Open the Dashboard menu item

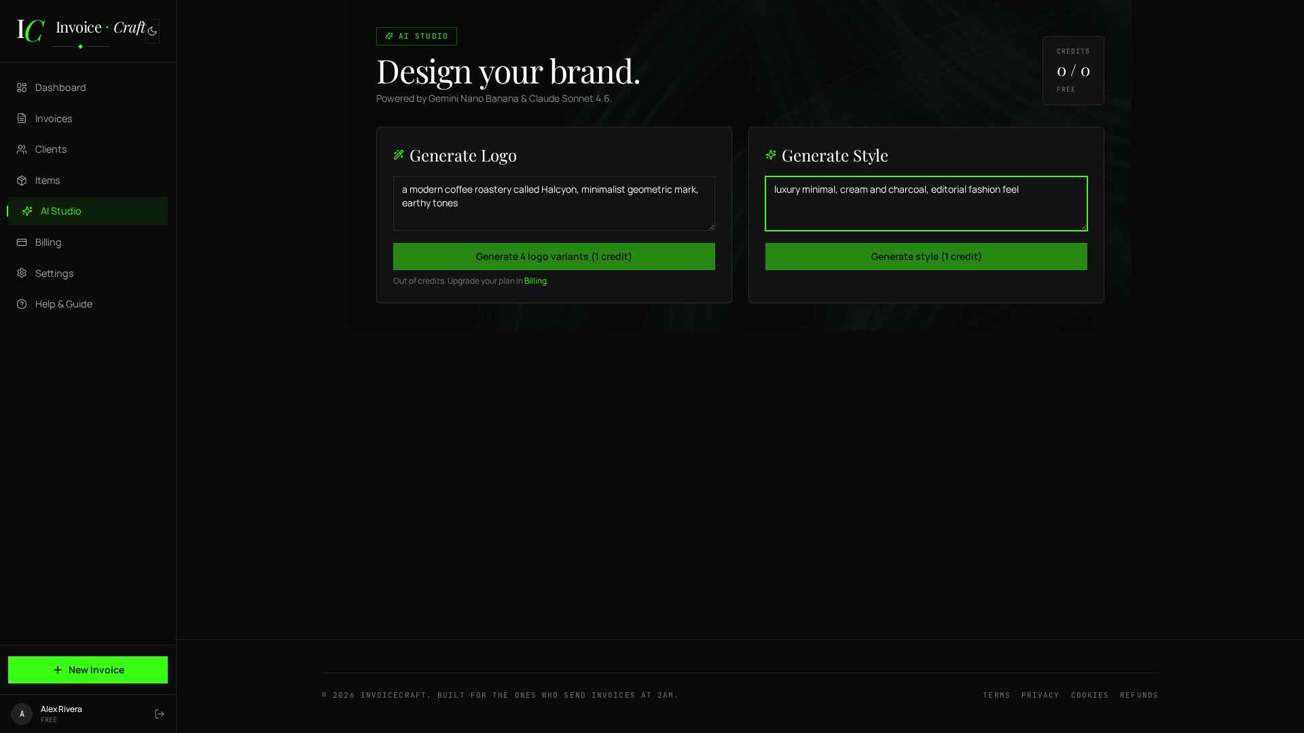click(88, 88)
